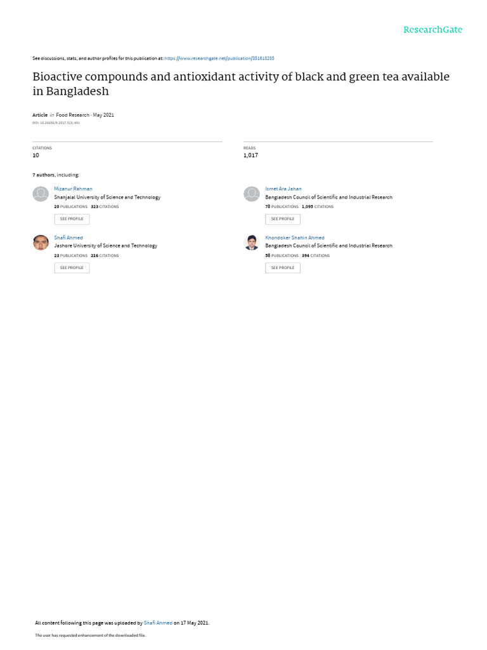Click the Food Research journal name

pyautogui.click(x=72, y=115)
